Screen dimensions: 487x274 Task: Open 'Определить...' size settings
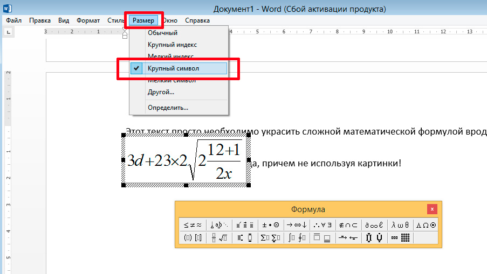(168, 108)
